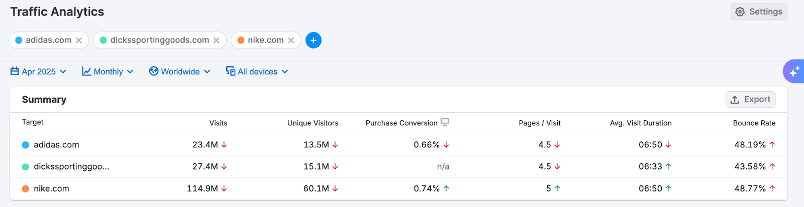Expand the Monthly interval dropdown
The height and width of the screenshot is (207, 804).
click(109, 72)
